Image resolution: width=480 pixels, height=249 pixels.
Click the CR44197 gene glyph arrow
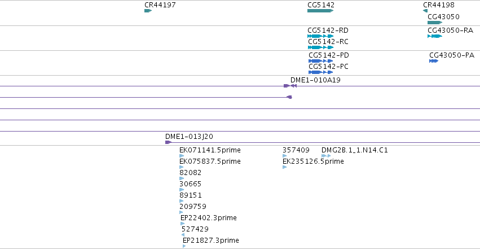(x=148, y=11)
